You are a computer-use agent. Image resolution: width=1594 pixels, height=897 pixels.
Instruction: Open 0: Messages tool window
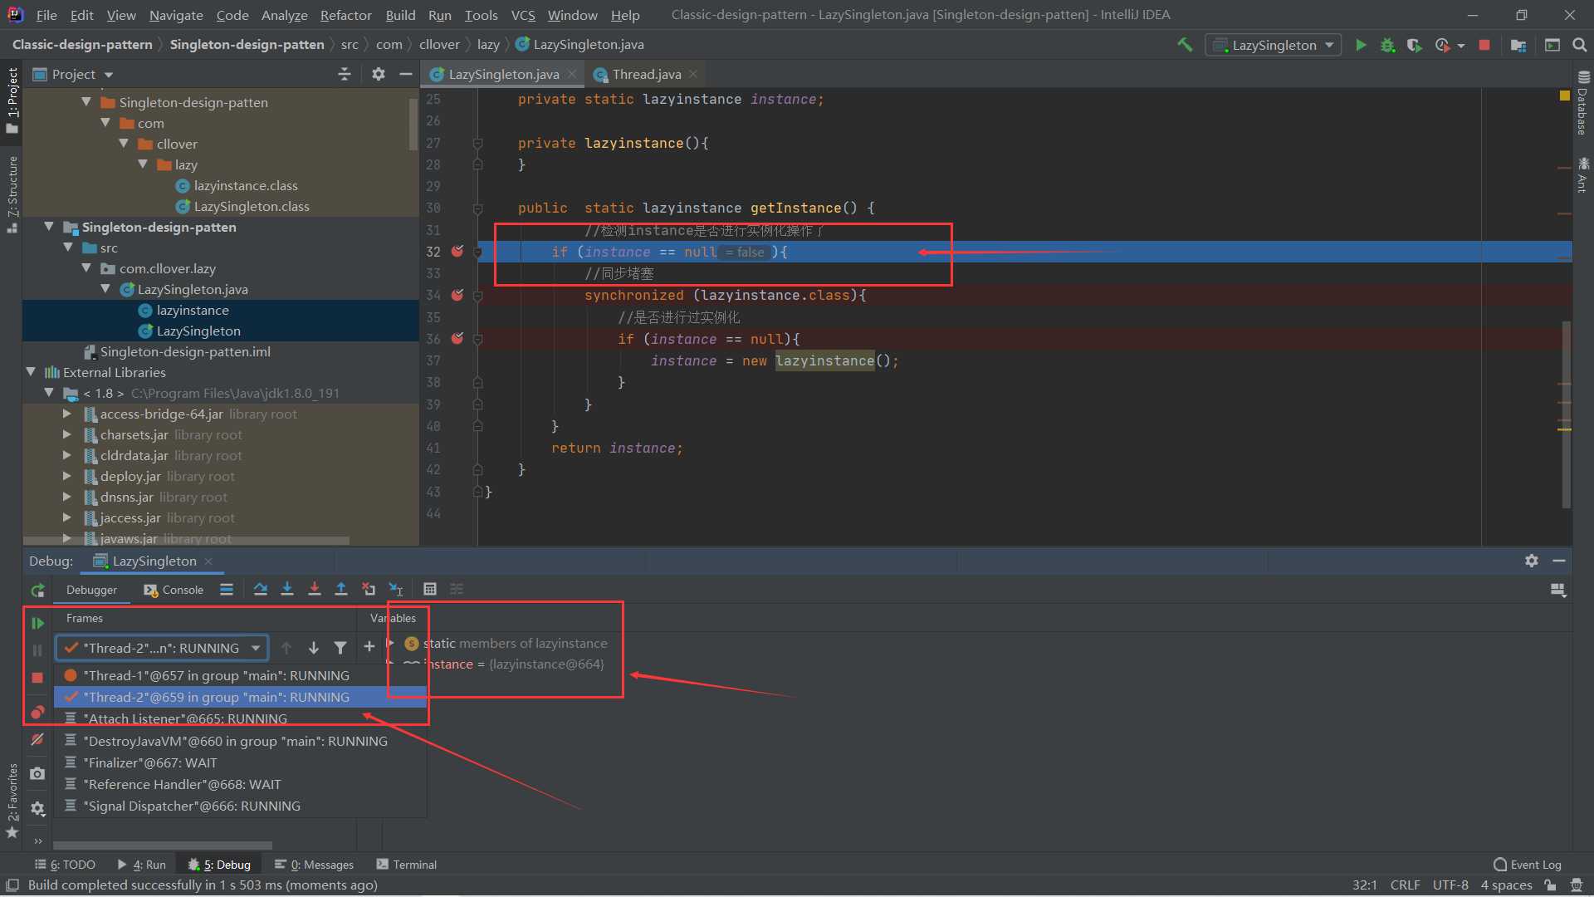[314, 865]
